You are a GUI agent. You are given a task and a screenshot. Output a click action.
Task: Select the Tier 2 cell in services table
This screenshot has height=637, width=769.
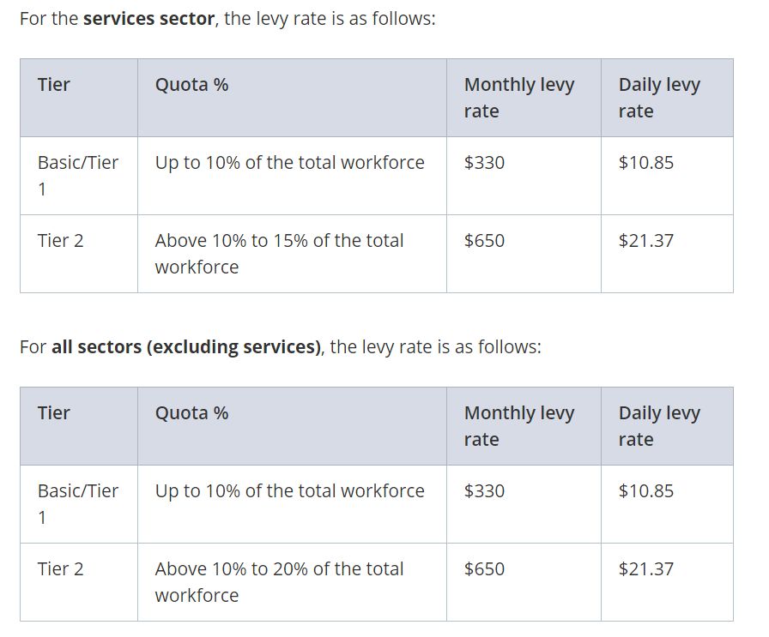60,241
